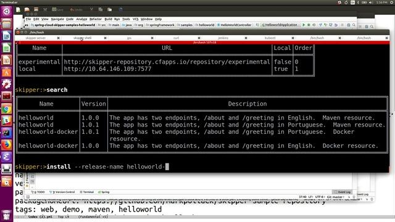Click HelloworldController breadcrumb in IntelliJ
395x222 pixels.
tap(235, 25)
